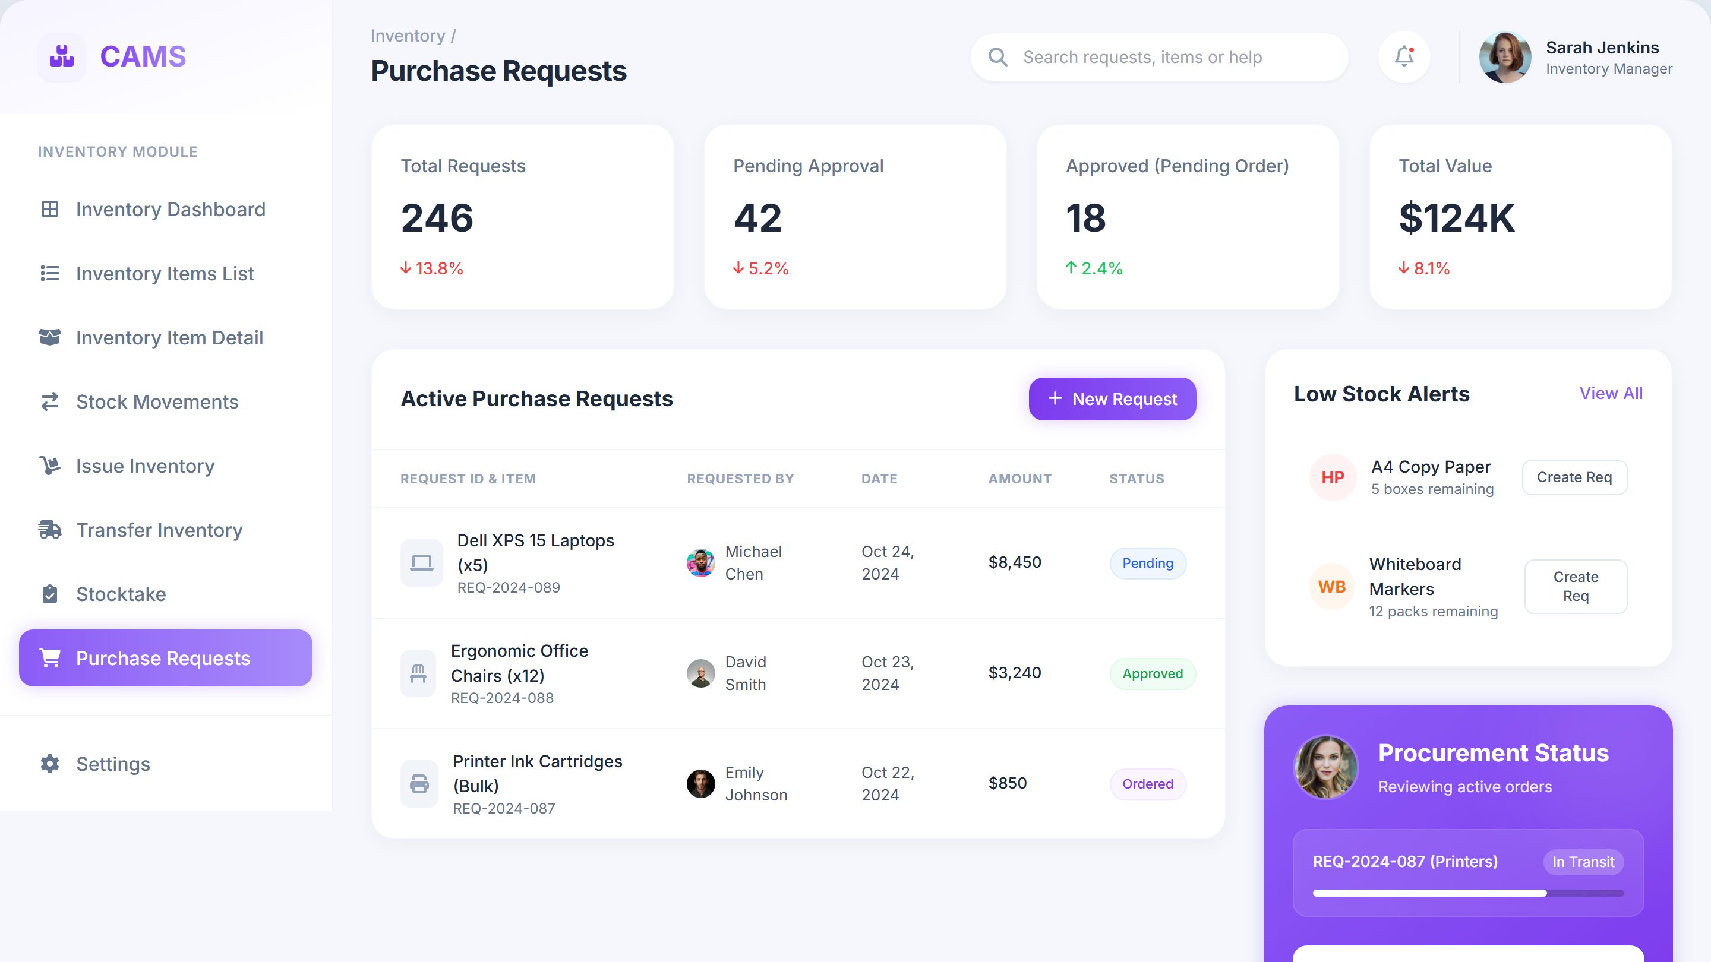Click the Total Value $124K card
The height and width of the screenshot is (962, 1711).
pos(1520,216)
